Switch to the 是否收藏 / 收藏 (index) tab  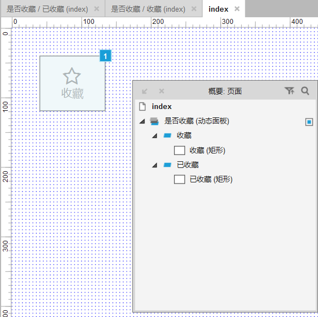148,9
